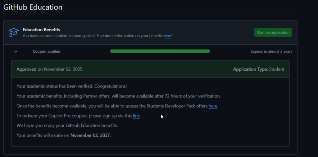Open the benefits info 'here!' link
Screen dimensions: 318x157
[168, 36]
